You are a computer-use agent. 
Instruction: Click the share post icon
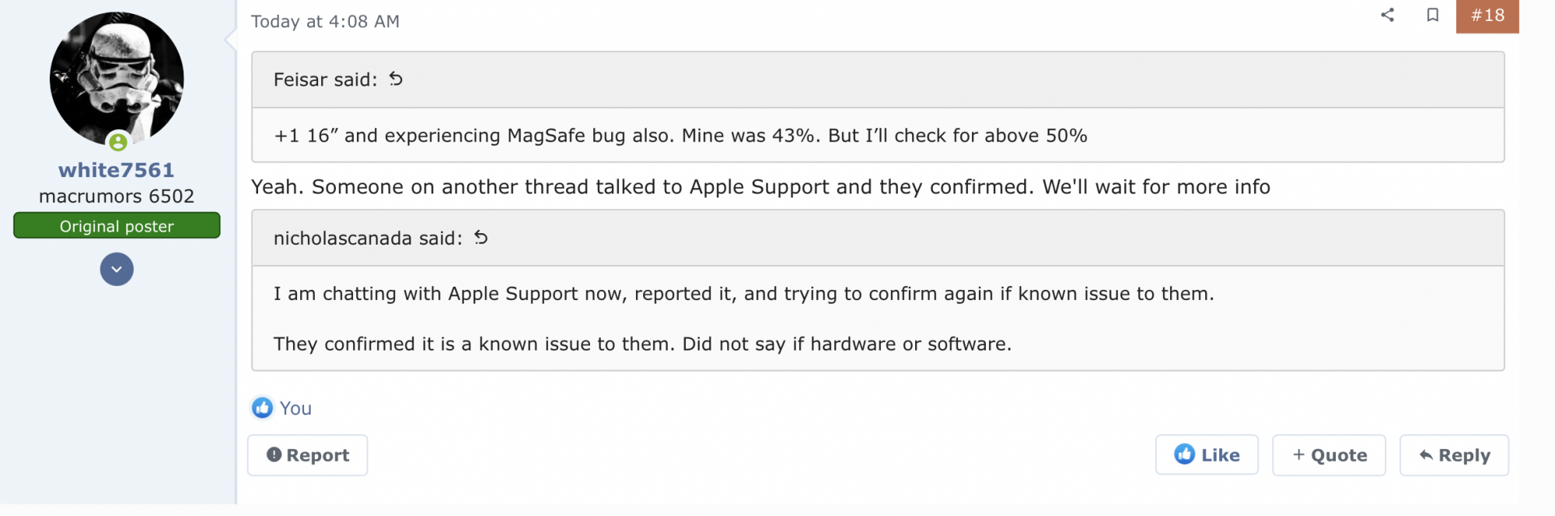(x=1387, y=15)
